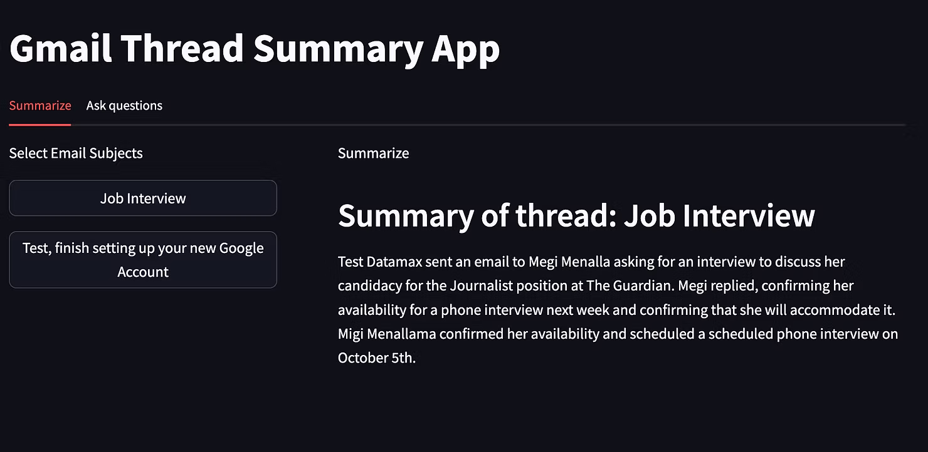
Task: Click the Gmail Thread Summary App title
Action: coord(254,48)
